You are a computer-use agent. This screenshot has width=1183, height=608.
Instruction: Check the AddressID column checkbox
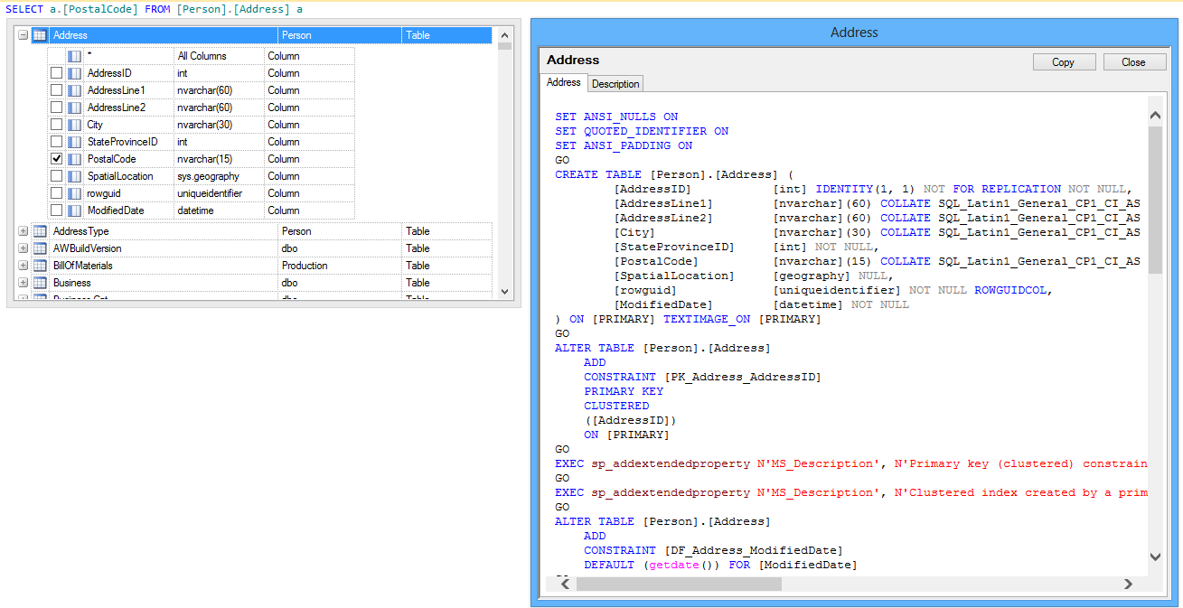point(56,73)
